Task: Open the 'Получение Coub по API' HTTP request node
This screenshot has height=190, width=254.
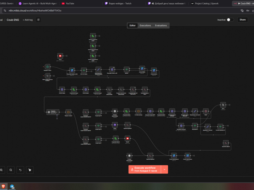Action: pyautogui.click(x=112, y=70)
